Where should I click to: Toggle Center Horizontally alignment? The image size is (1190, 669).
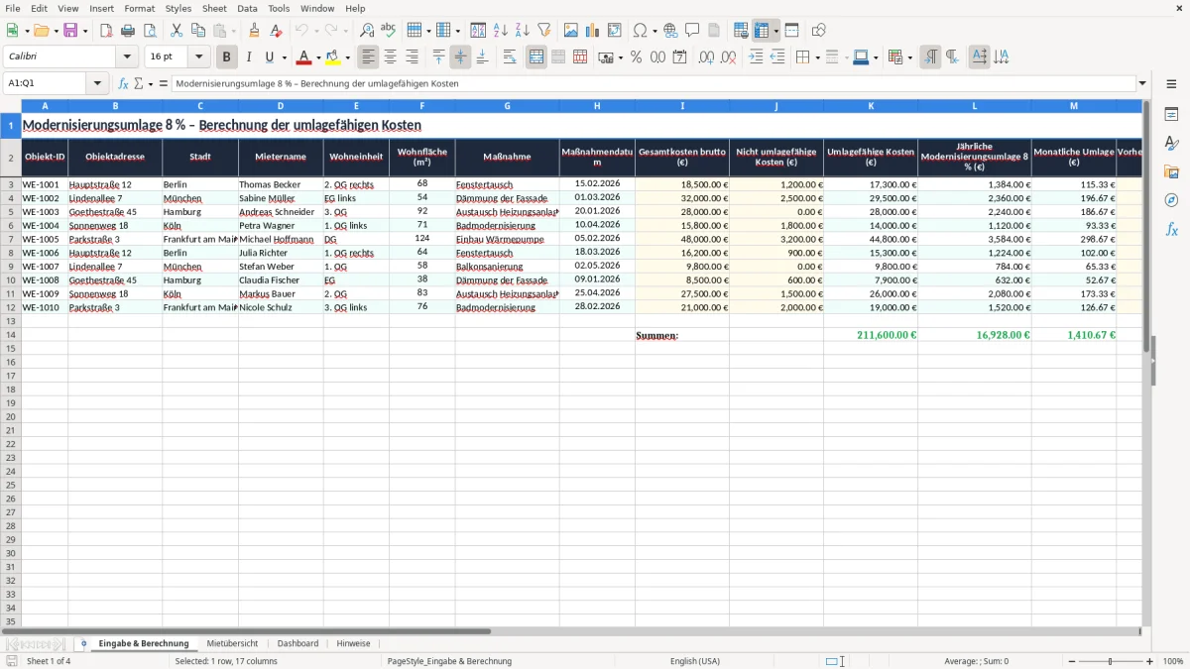[390, 57]
